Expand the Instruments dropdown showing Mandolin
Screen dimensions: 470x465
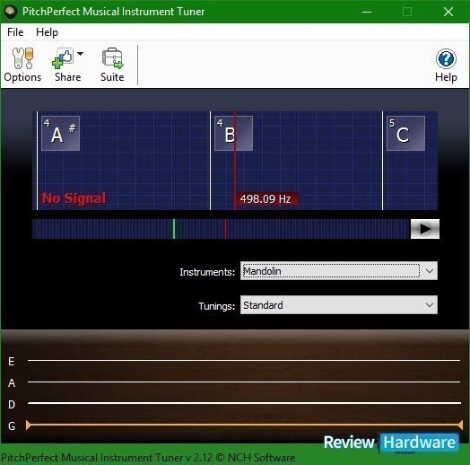(339, 271)
